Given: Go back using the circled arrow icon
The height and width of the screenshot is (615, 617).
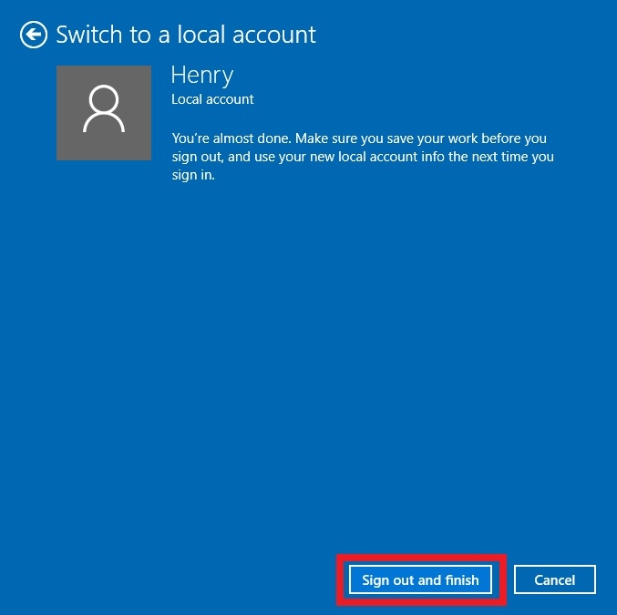Looking at the screenshot, I should pos(34,35).
